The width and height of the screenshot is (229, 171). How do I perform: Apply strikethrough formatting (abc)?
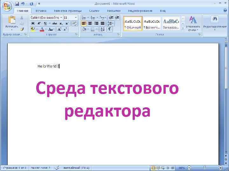coord(55,23)
